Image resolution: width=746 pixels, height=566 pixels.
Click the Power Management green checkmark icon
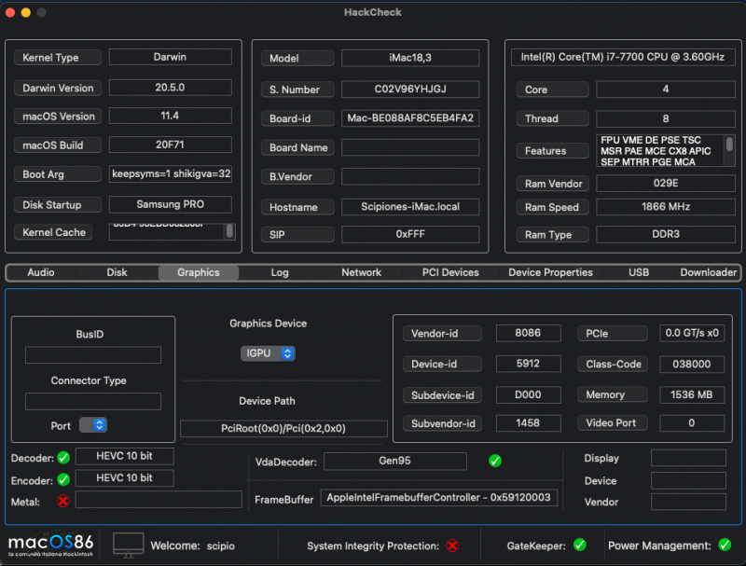coord(725,545)
